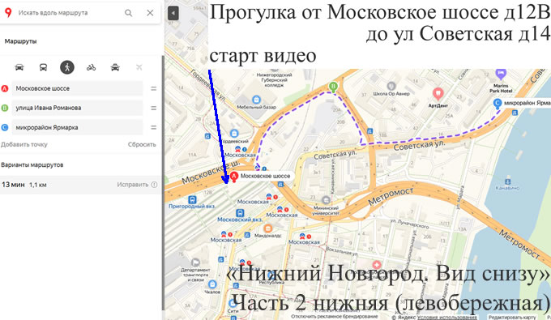Click the Московское шоссе point field

pyautogui.click(x=77, y=88)
